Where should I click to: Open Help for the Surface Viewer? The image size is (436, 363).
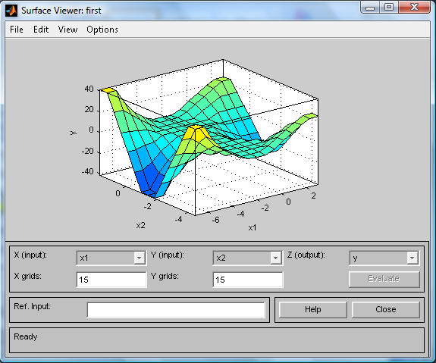coord(313,309)
